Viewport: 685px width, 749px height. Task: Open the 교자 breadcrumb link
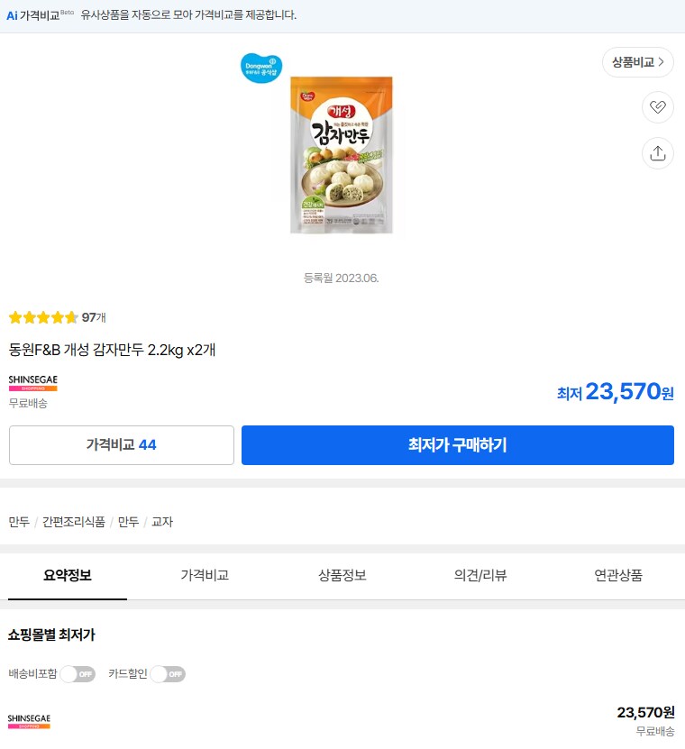pyautogui.click(x=160, y=522)
